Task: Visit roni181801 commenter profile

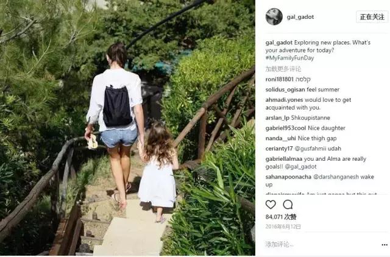Action: pos(280,79)
